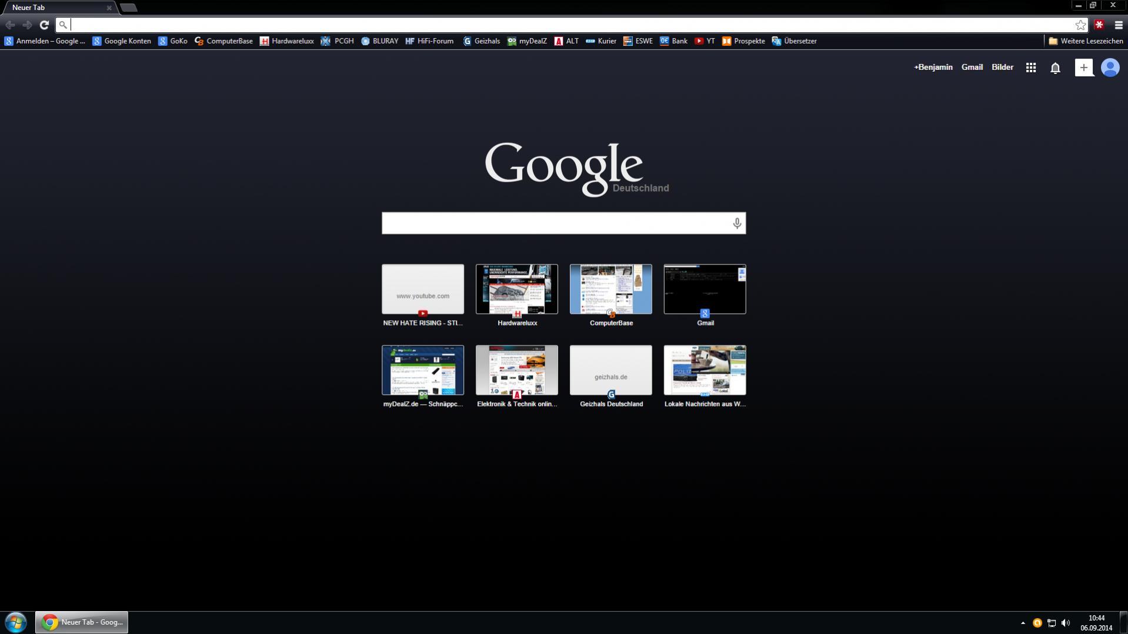
Task: Open the Gmail link in the header
Action: 972,68
